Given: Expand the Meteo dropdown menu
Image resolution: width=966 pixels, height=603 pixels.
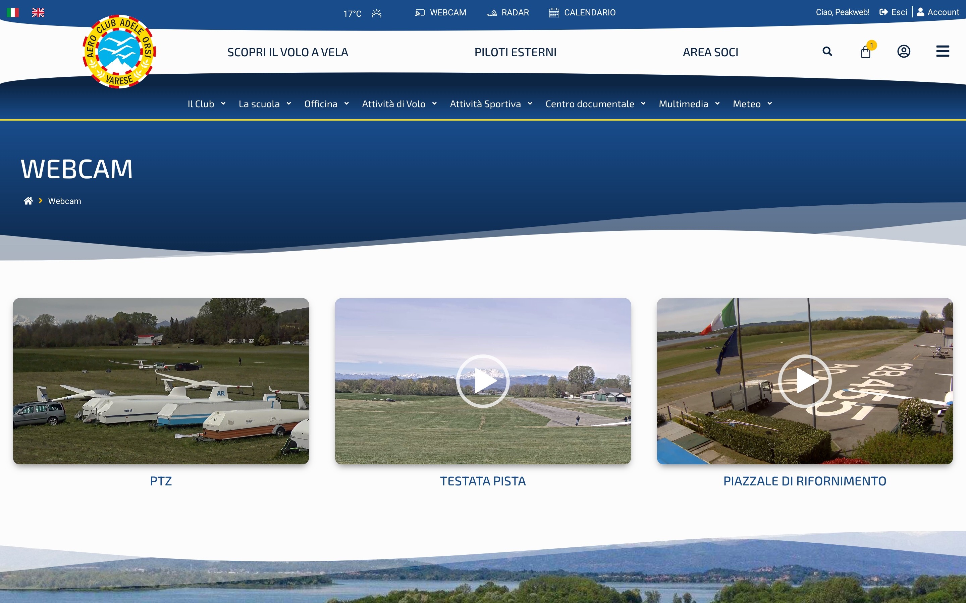Looking at the screenshot, I should (x=752, y=104).
